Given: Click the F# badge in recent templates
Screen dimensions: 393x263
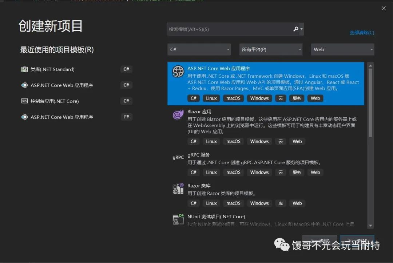Looking at the screenshot, I should 127,117.
